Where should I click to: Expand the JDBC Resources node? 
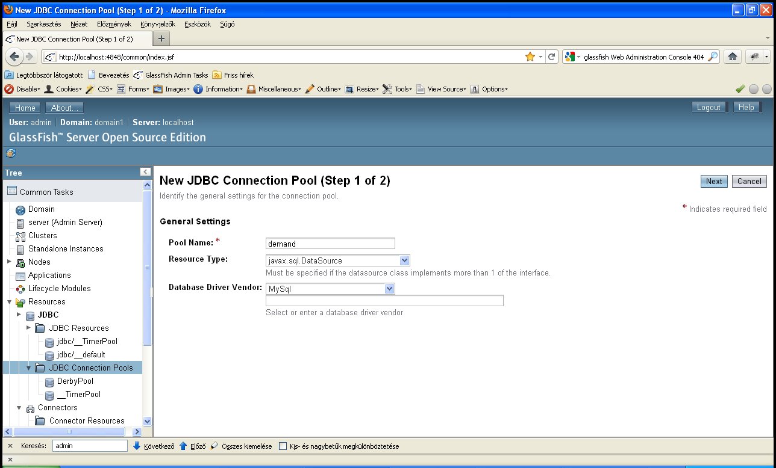coord(28,328)
